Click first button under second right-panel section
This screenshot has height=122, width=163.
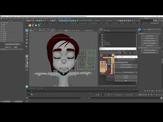point(149,50)
